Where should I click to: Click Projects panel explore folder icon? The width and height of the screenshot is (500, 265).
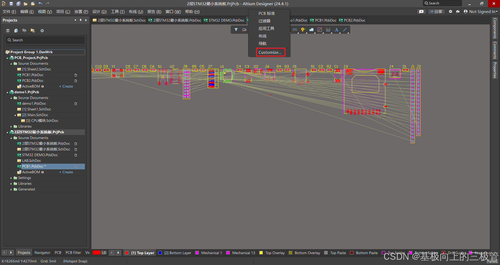tap(24, 31)
